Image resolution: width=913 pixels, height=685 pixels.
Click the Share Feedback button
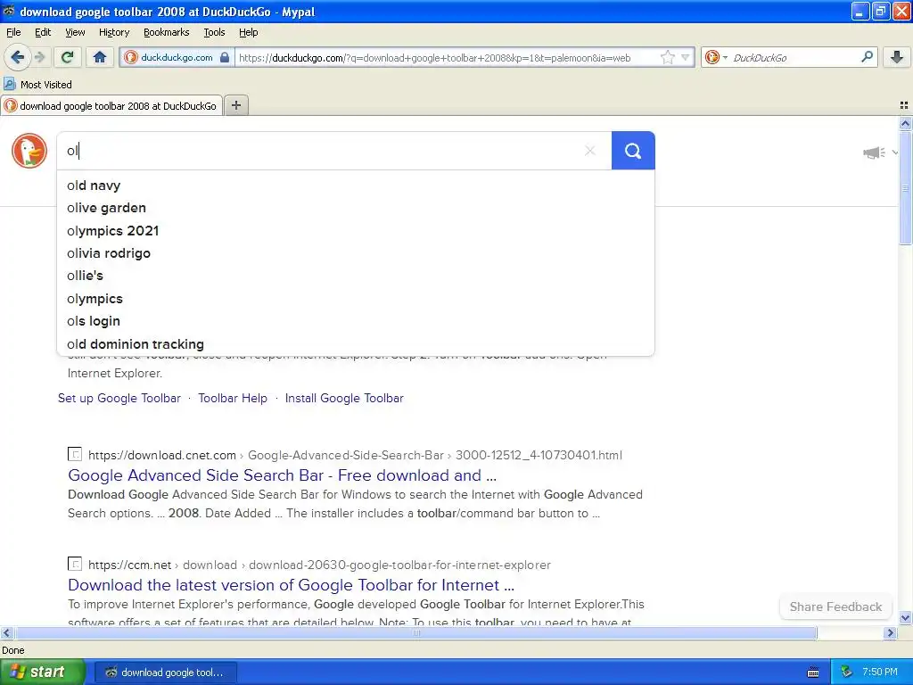(x=835, y=607)
